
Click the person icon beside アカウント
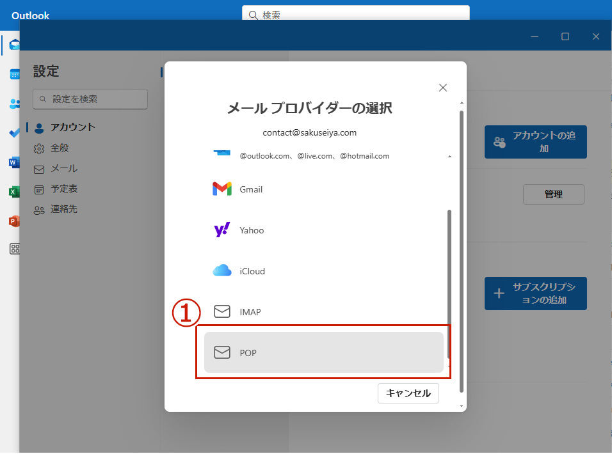[39, 129]
